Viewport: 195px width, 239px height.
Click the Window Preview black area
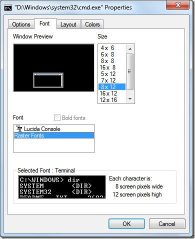[54, 68]
